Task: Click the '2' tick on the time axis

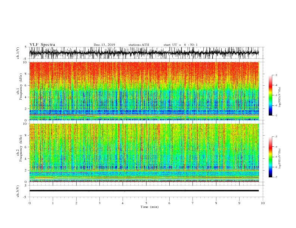Action: 76,203
